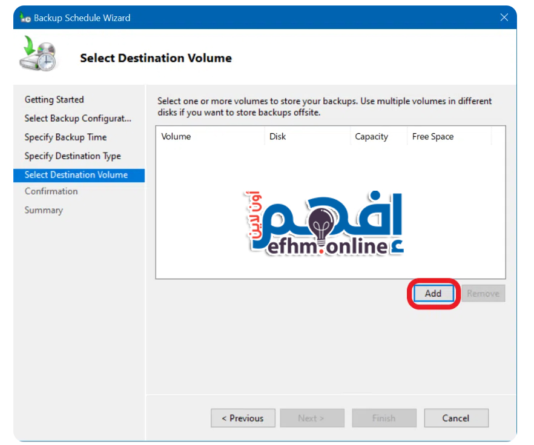Viewport: 534px width, 445px height.
Task: Click the backup disk and clock header icon
Action: pos(38,54)
